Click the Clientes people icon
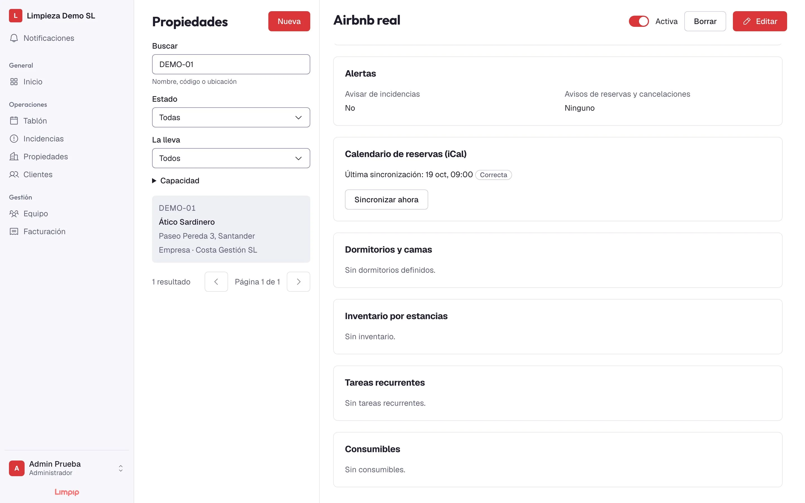The image size is (805, 503). pyautogui.click(x=14, y=175)
